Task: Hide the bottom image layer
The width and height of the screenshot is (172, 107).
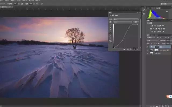Action: 148,53
